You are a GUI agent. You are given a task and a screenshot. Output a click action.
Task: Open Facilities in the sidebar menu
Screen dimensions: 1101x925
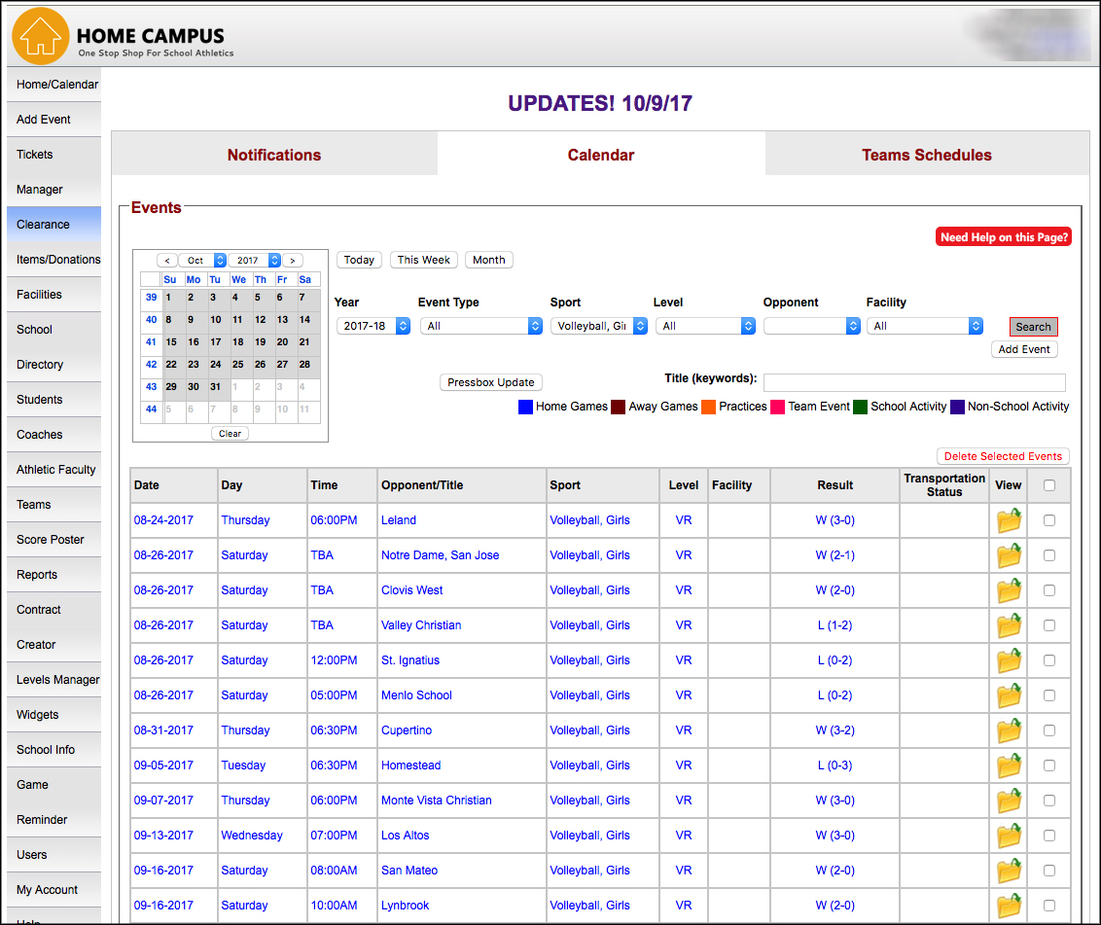(x=54, y=295)
